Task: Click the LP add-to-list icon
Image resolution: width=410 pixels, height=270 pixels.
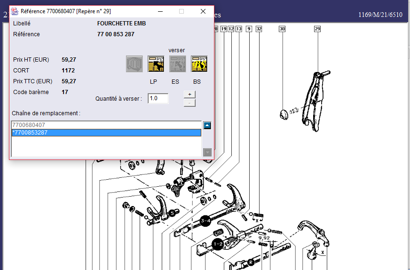Action: pyautogui.click(x=156, y=64)
